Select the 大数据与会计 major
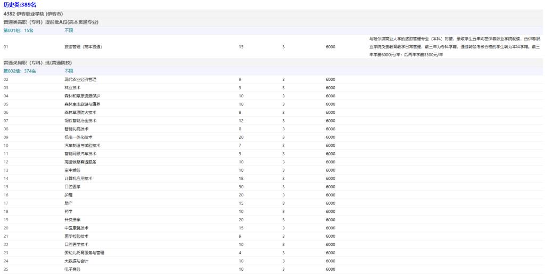 coord(76,261)
